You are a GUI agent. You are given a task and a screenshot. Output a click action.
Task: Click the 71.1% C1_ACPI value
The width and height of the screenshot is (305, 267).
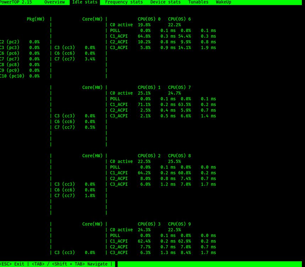coord(144,105)
